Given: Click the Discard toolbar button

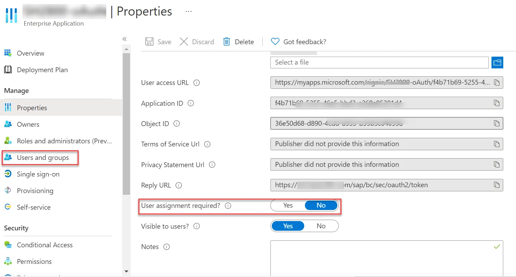Looking at the screenshot, I should 197,42.
